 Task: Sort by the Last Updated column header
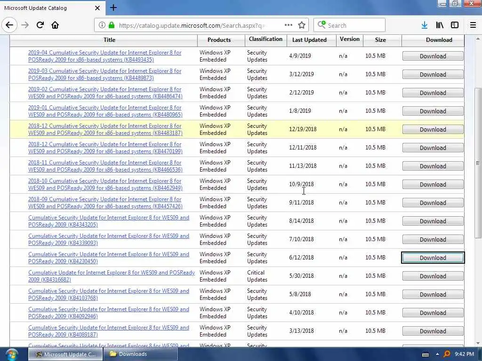coord(309,40)
